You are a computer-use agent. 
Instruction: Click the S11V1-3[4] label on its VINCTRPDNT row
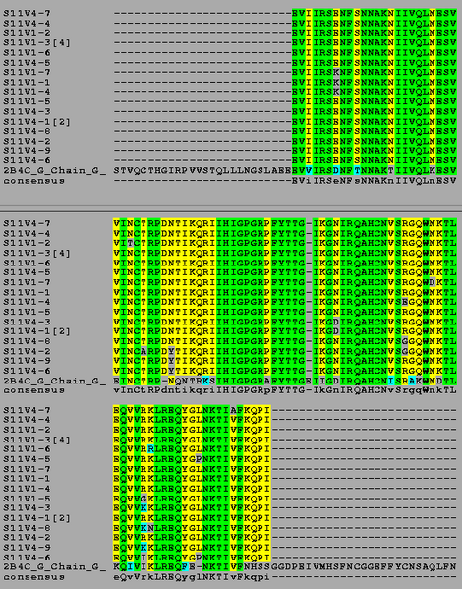36,253
